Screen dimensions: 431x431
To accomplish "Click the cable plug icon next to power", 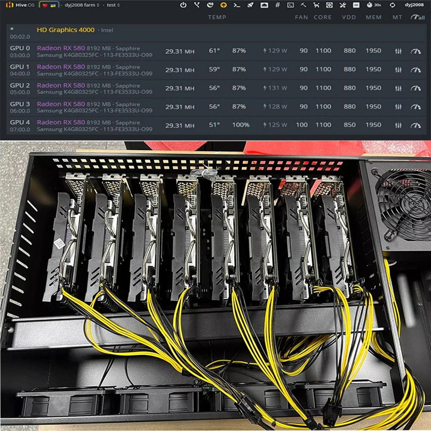I will click(x=197, y=5).
